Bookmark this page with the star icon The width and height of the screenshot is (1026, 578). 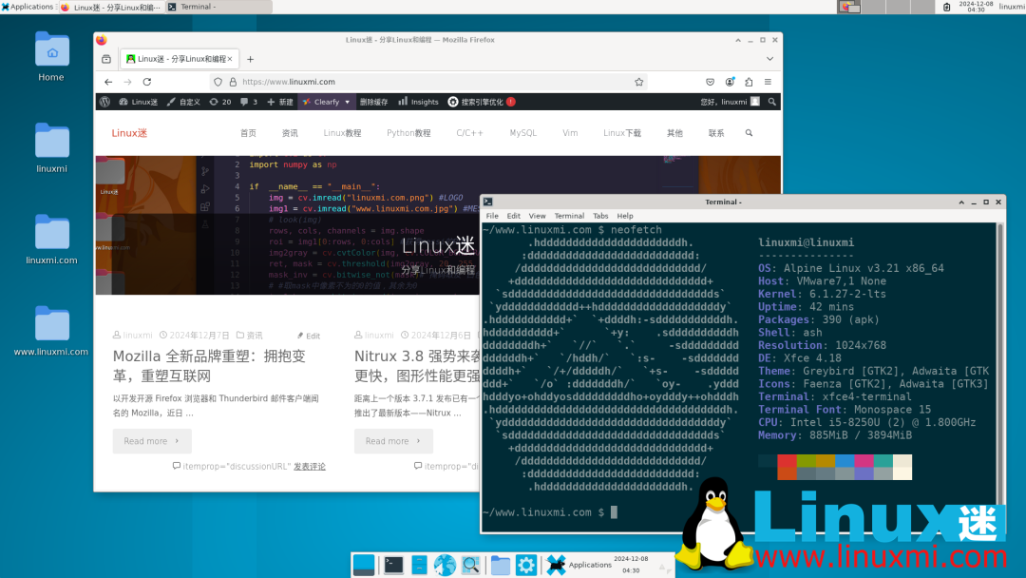point(638,82)
